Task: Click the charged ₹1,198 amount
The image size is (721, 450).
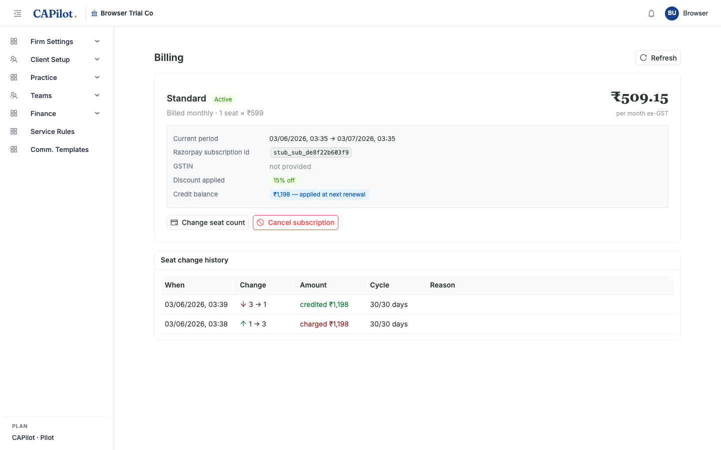Action: click(x=324, y=324)
